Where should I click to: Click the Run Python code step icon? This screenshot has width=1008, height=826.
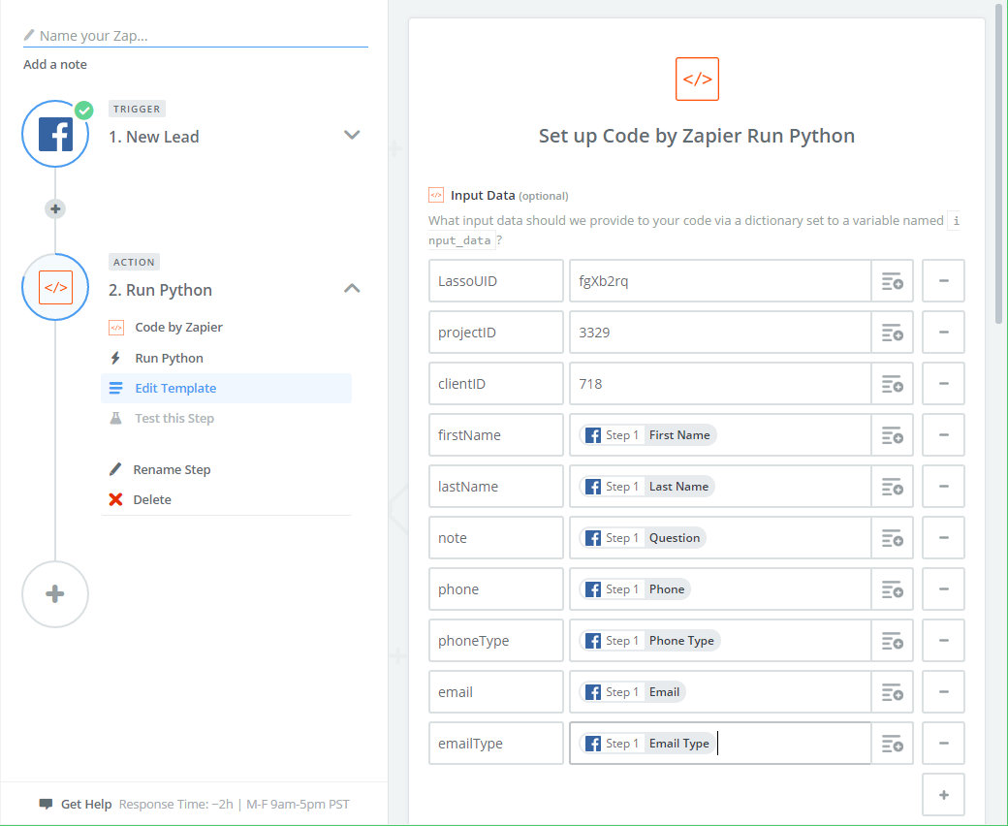pos(55,288)
